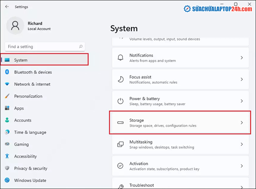The image size is (256, 189).
Task: Expand Storage settings via its chevron
Action: coord(242,122)
